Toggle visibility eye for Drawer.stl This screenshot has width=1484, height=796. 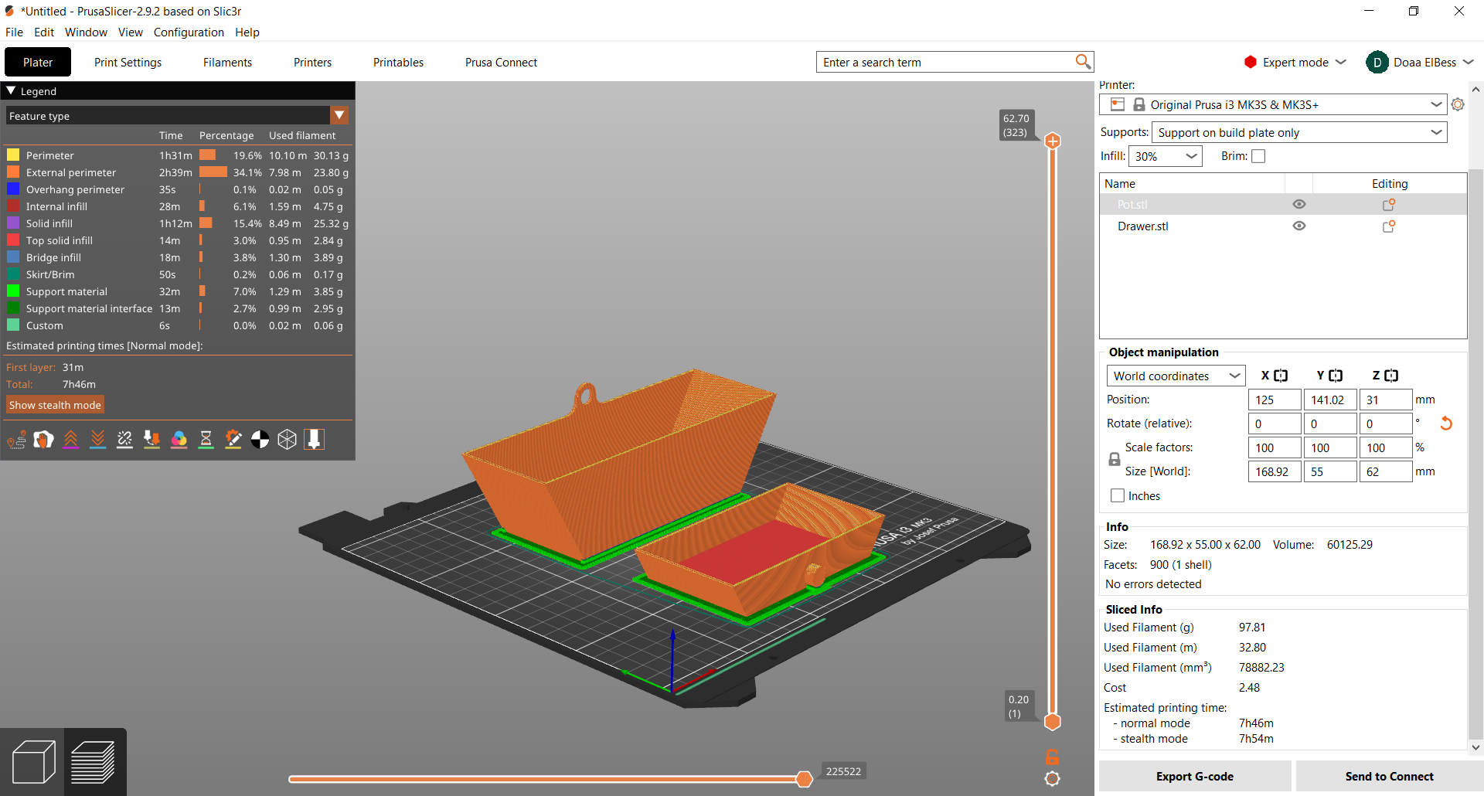click(1299, 226)
